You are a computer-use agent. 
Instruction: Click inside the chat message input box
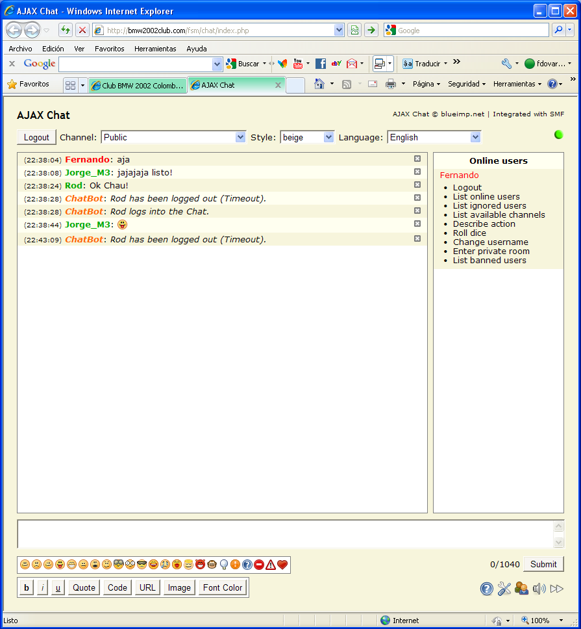pos(285,534)
